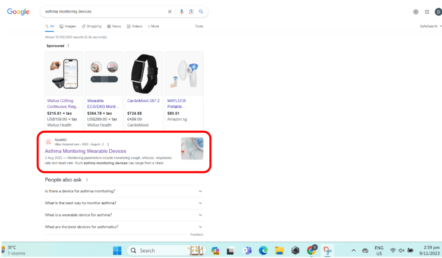
Task: Expand "What are the best devices for asthmatics?"
Action: [123, 227]
